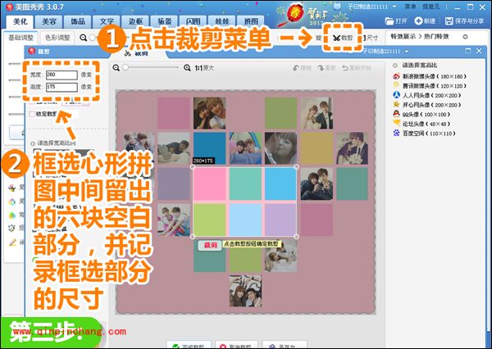492x349 pixels.
Task: Switch to the 美容 tab
Action: 49,21
